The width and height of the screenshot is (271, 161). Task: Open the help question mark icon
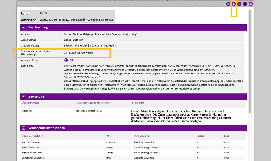tap(239, 4)
